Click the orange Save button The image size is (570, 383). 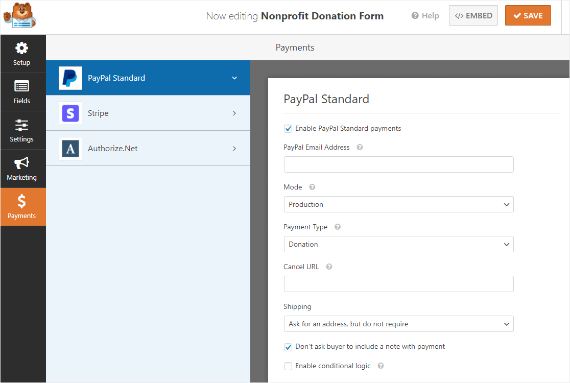pos(528,16)
